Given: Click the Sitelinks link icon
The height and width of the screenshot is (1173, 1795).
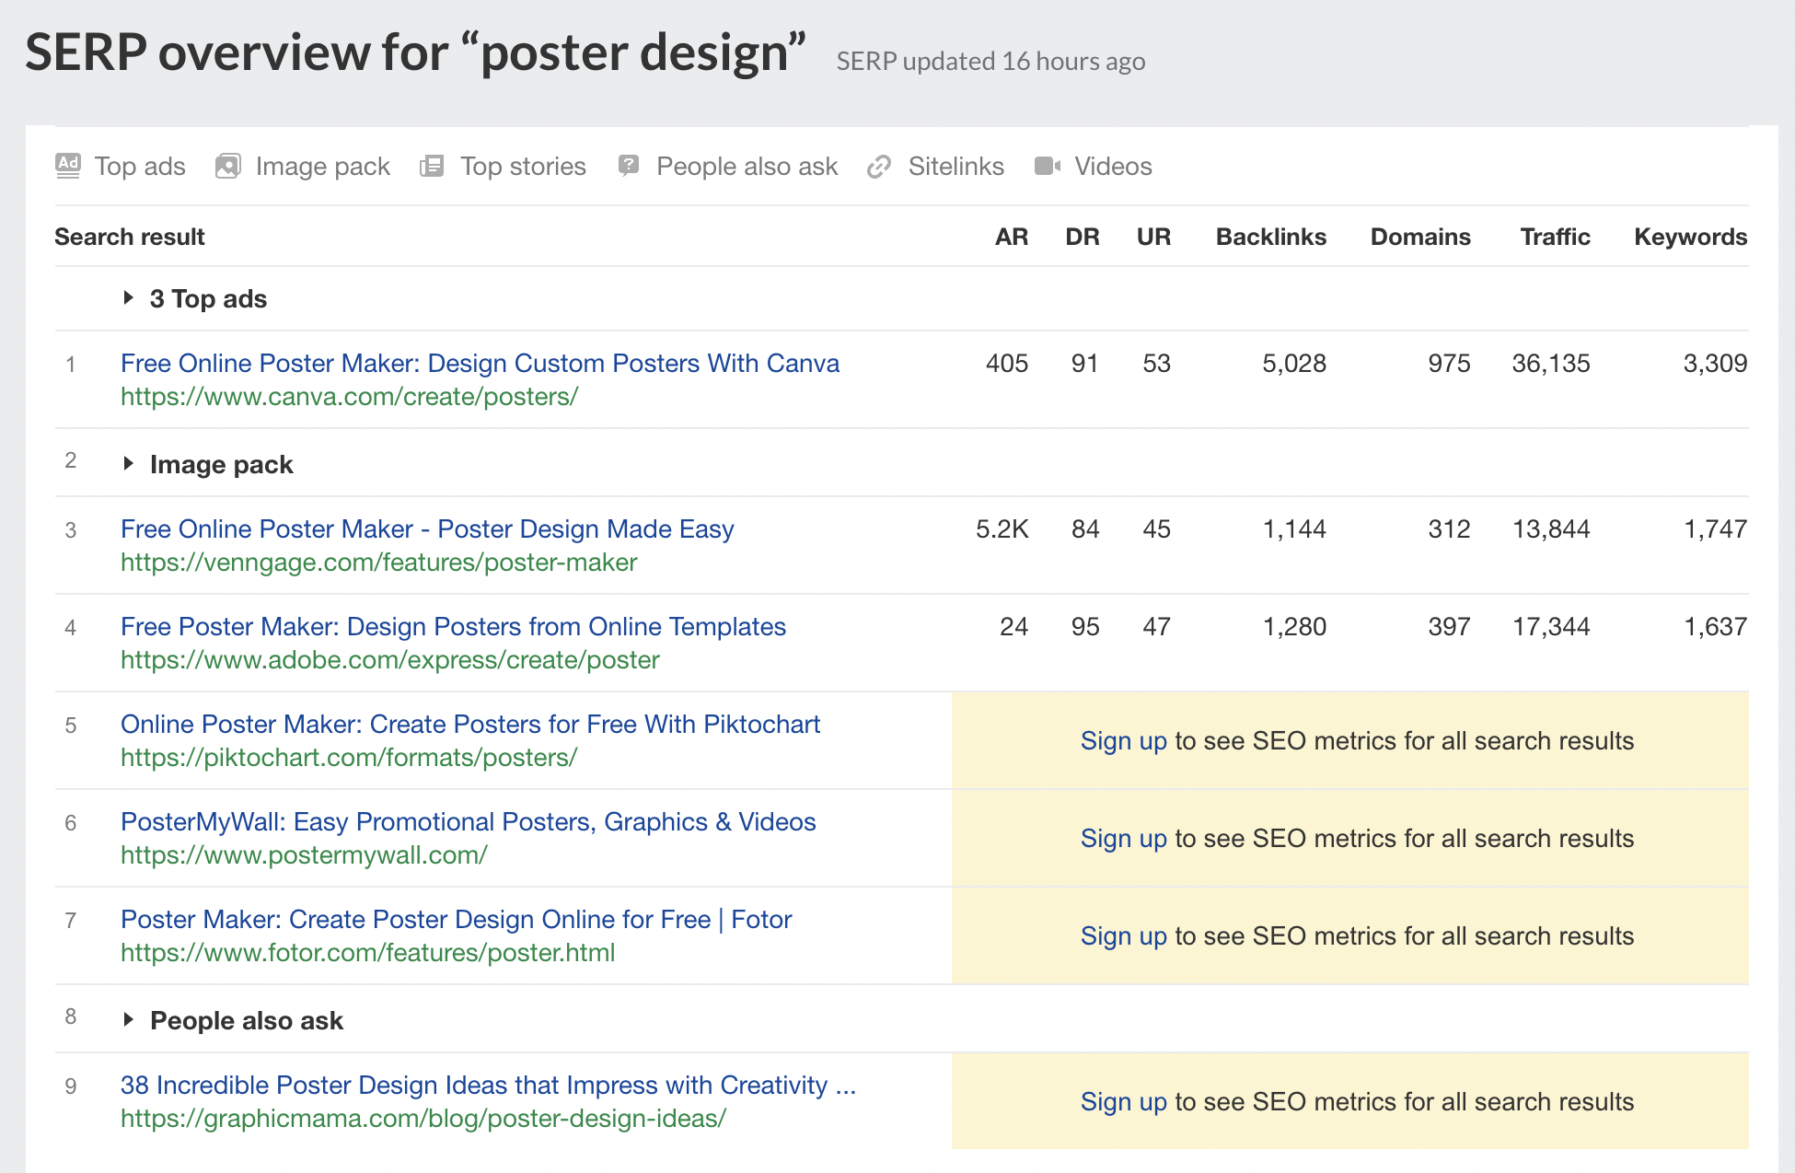Looking at the screenshot, I should [x=879, y=166].
